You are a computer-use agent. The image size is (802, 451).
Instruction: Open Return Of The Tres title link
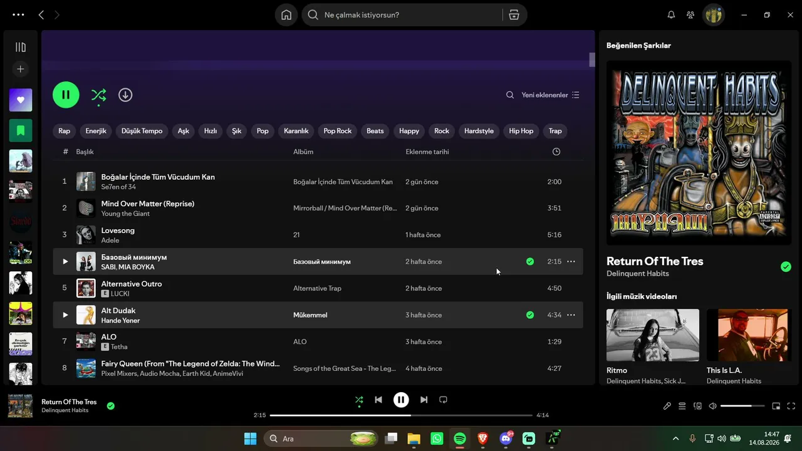coord(655,261)
